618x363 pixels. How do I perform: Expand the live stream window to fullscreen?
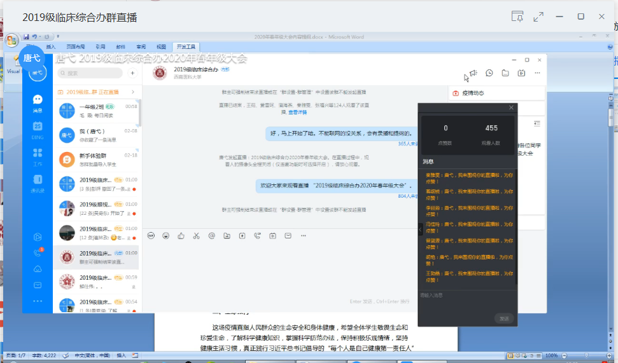(x=538, y=17)
